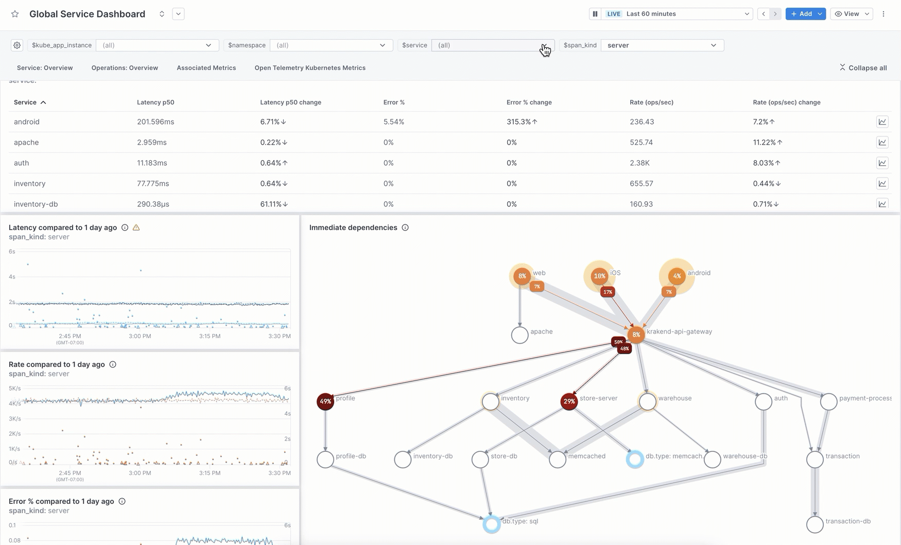Open the dashboard options kebab menu
The width and height of the screenshot is (901, 545).
[883, 14]
